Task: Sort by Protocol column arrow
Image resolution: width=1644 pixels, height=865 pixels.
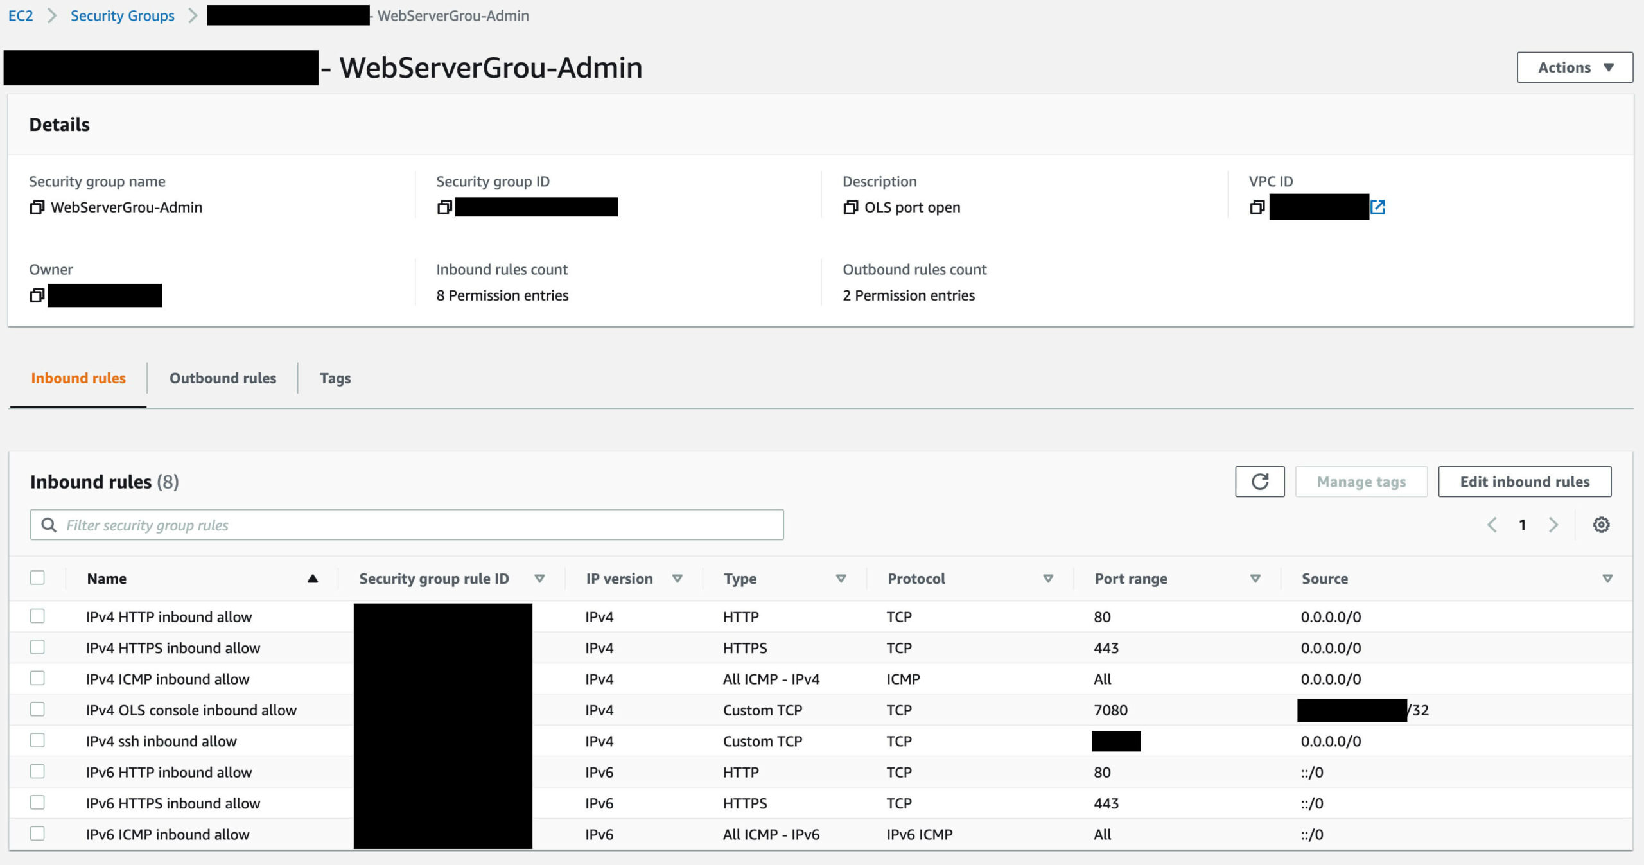Action: pos(1048,579)
